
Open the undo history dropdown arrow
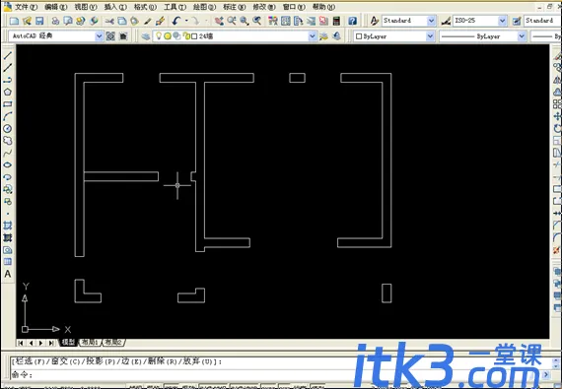(x=186, y=21)
